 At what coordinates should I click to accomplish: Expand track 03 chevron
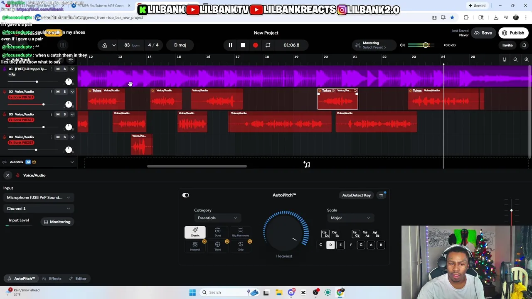pyautogui.click(x=72, y=114)
